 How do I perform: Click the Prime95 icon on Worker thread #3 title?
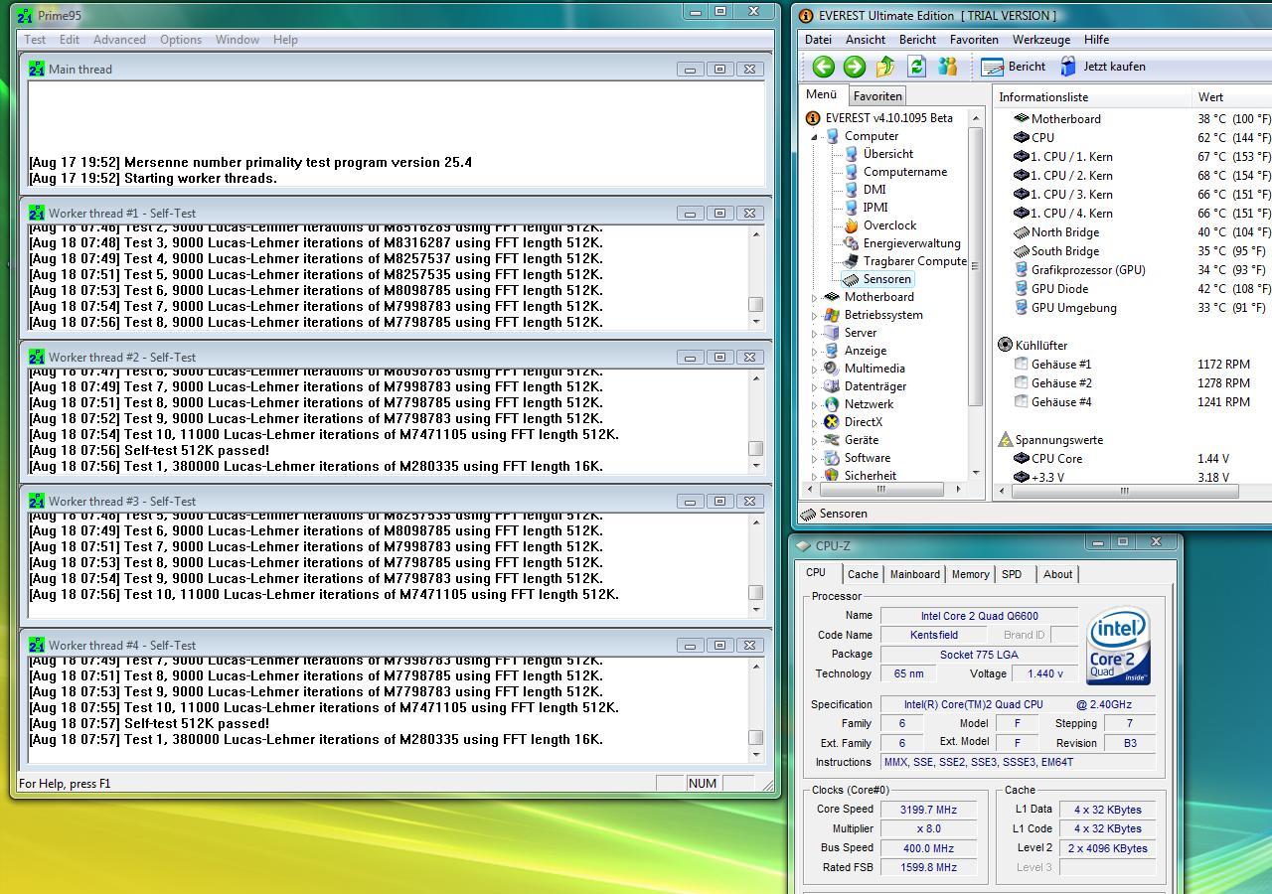click(x=37, y=501)
